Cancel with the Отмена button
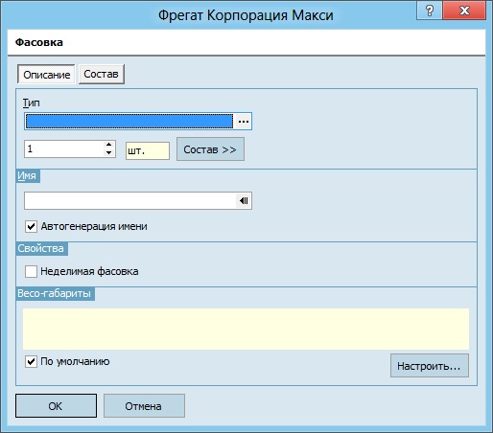Image resolution: width=493 pixels, height=433 pixels. pyautogui.click(x=144, y=406)
